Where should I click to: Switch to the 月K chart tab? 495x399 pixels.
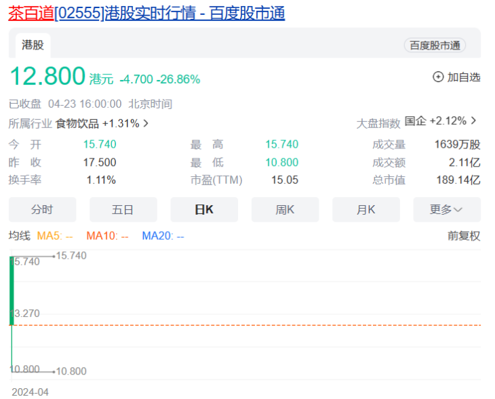pyautogui.click(x=366, y=210)
